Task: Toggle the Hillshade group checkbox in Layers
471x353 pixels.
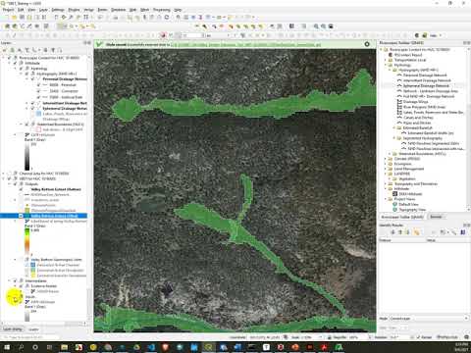Action: (x=16, y=63)
